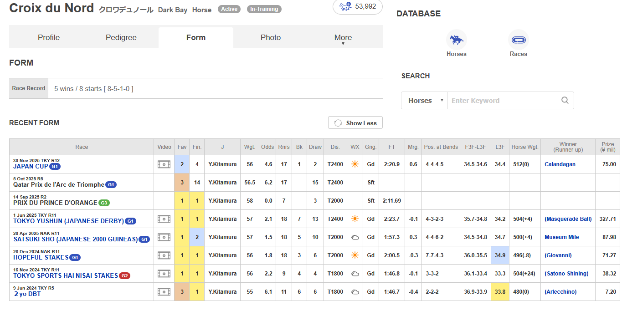The height and width of the screenshot is (316, 627).
Task: Click cloudy weather icon in Satsuki Sho row
Action: 355,237
